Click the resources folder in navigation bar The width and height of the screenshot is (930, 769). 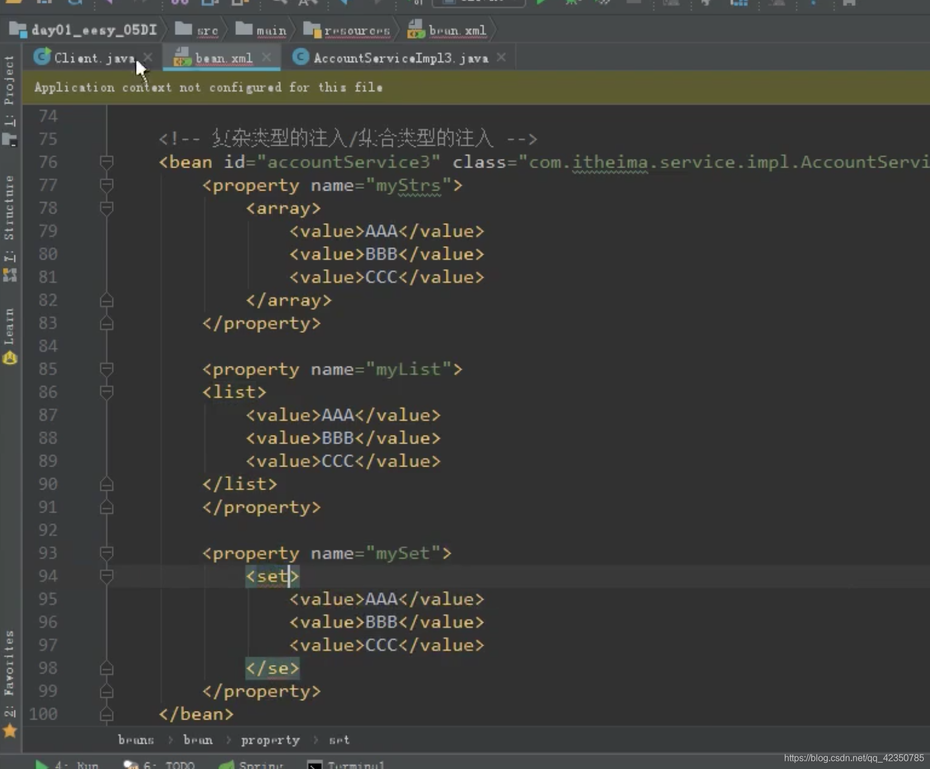347,30
